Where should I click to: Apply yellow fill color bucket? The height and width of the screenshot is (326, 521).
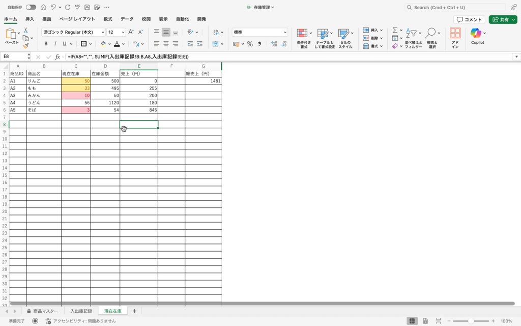pyautogui.click(x=103, y=44)
